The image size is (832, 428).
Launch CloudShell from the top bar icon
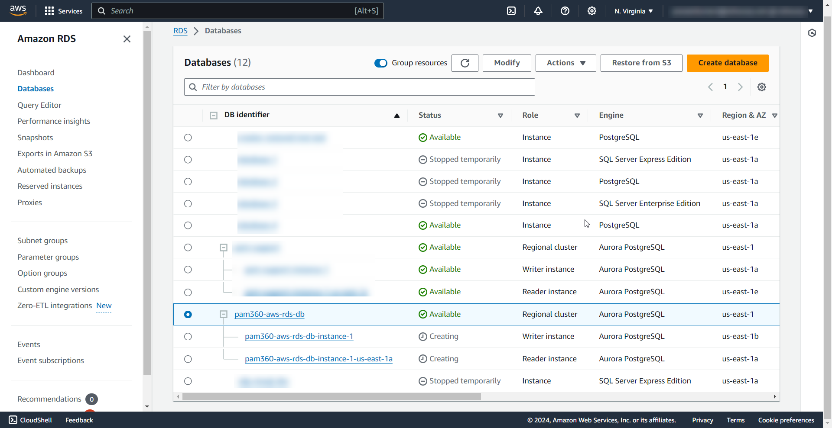pos(511,11)
